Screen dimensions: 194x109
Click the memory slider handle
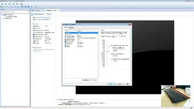click(x=107, y=51)
